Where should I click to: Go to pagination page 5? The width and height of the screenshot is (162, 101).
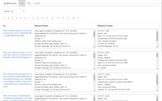pos(21,18)
